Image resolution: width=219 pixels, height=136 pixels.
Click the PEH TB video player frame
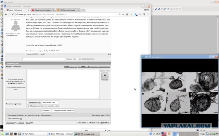point(180,93)
